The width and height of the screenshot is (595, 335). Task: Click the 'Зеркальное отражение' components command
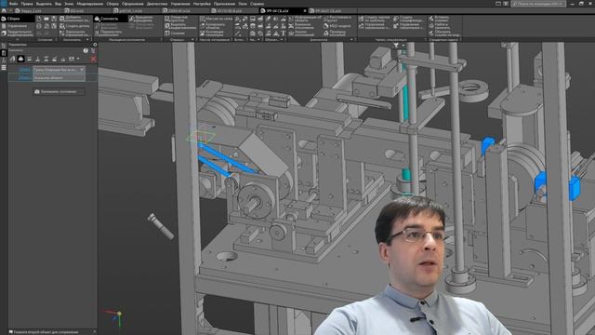(x=74, y=33)
